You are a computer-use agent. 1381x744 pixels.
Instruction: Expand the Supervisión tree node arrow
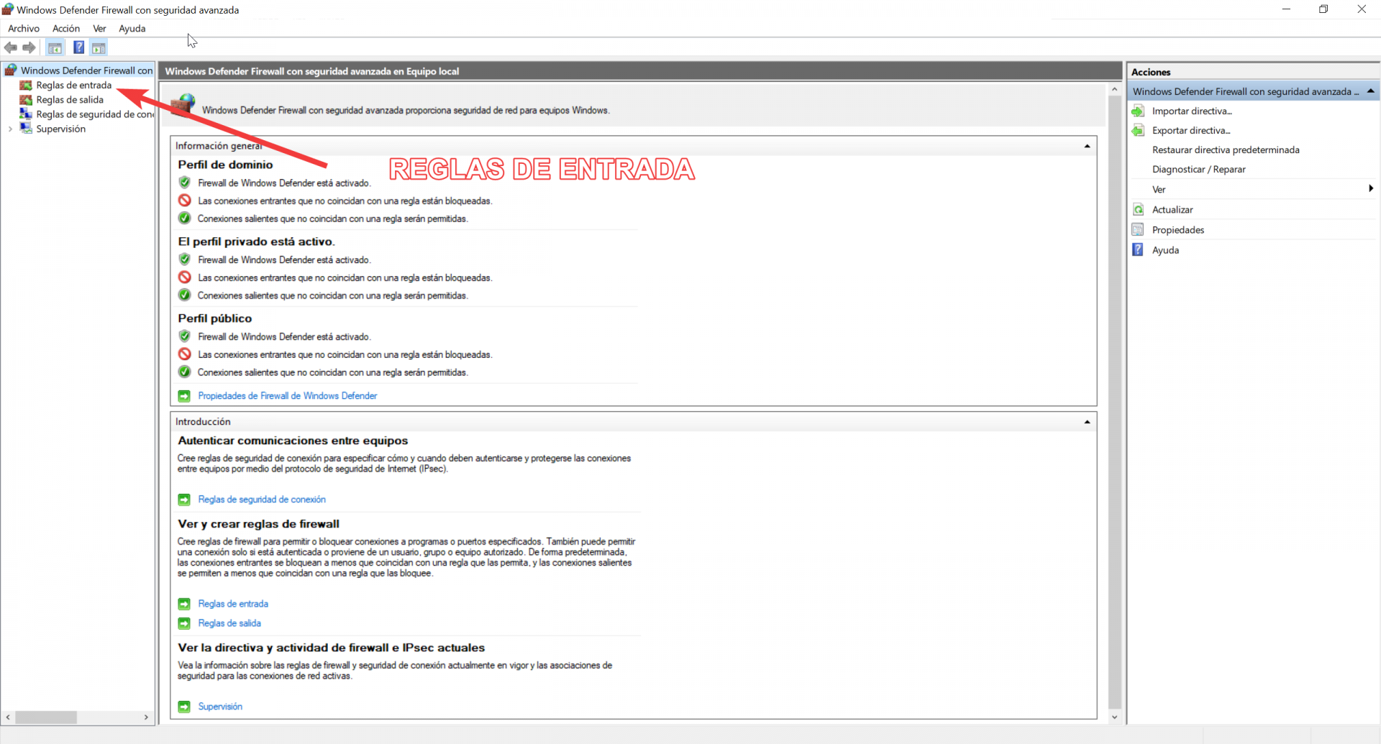(10, 129)
